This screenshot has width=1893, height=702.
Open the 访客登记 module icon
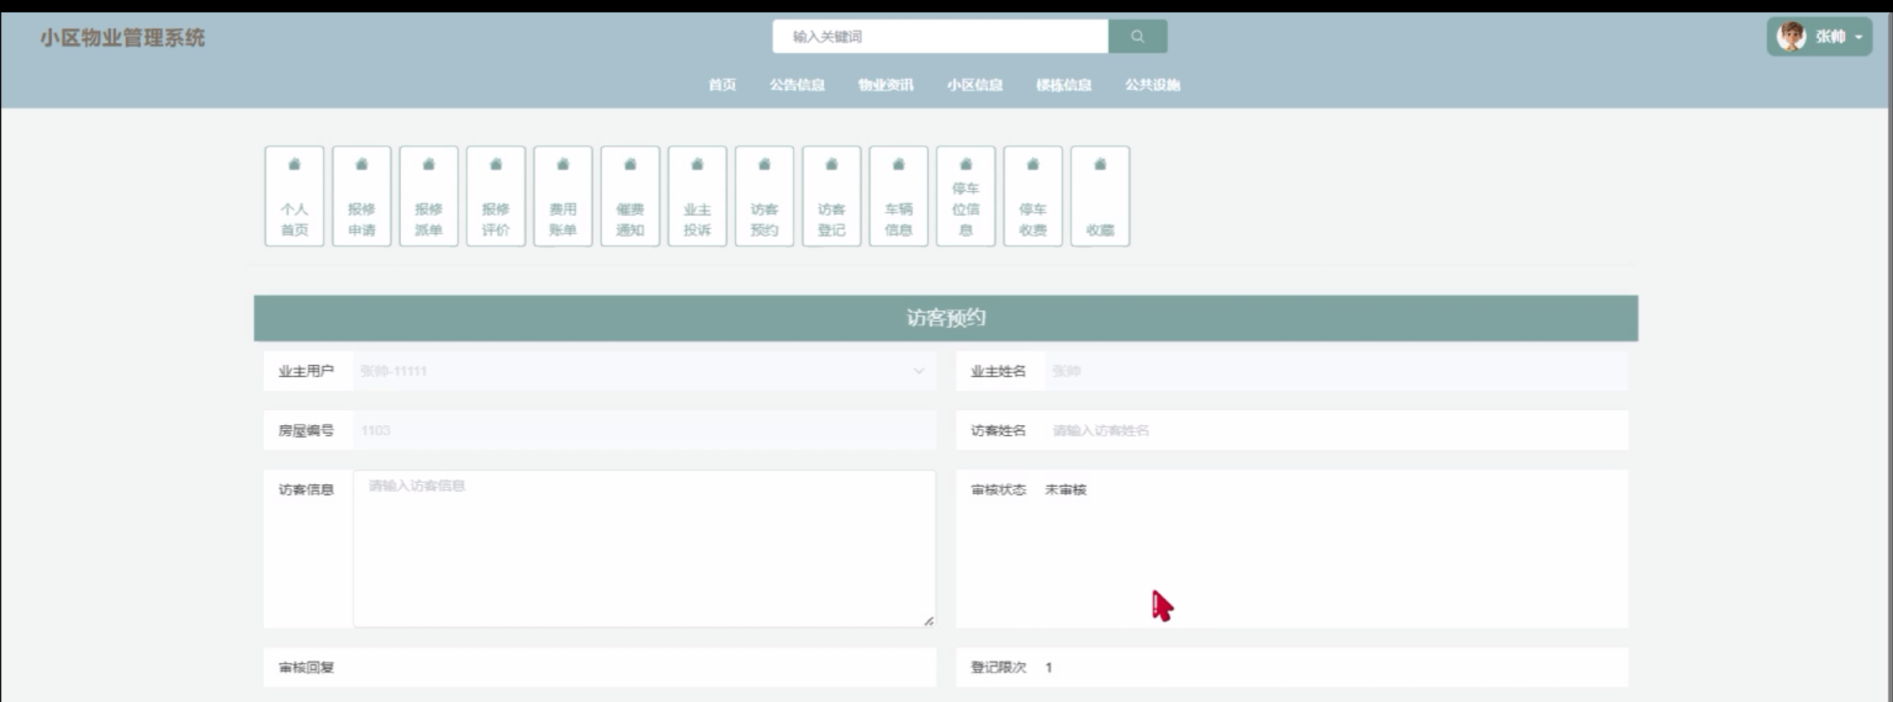point(831,196)
